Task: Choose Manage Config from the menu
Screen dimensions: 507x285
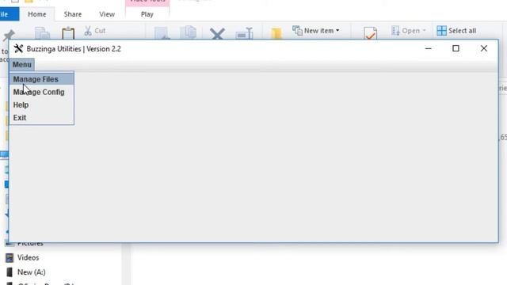Action: tap(42, 92)
